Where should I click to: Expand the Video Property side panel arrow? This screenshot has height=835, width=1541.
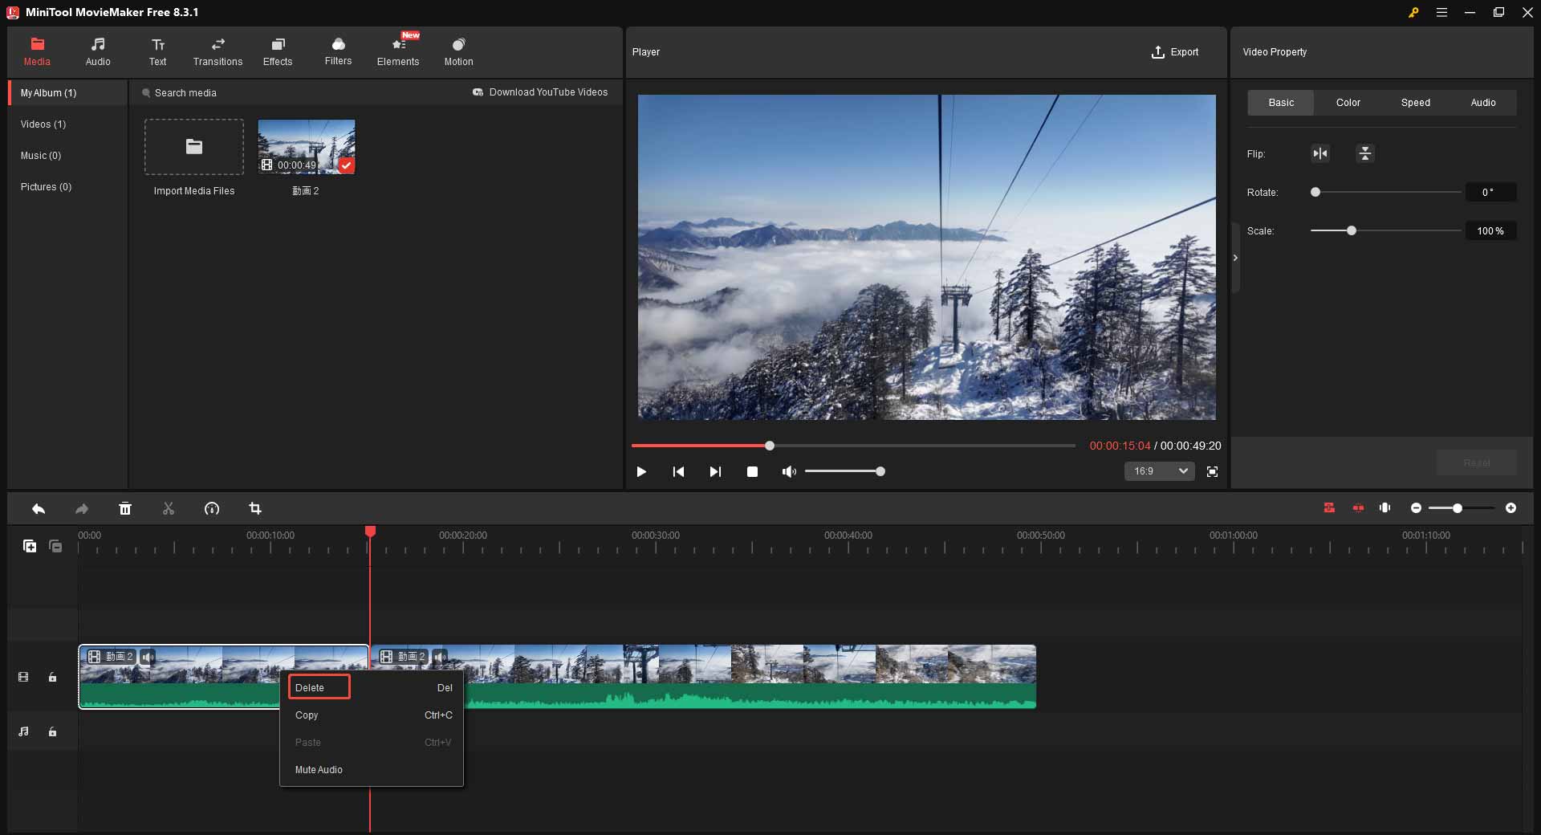[x=1236, y=258]
